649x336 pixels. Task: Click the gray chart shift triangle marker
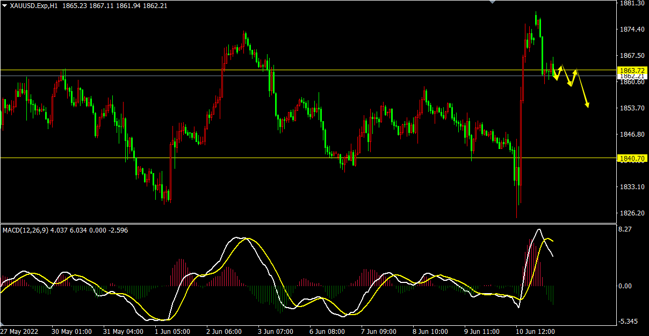click(492, 2)
